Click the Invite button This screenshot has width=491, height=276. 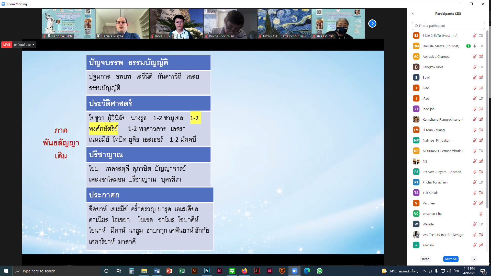425,259
